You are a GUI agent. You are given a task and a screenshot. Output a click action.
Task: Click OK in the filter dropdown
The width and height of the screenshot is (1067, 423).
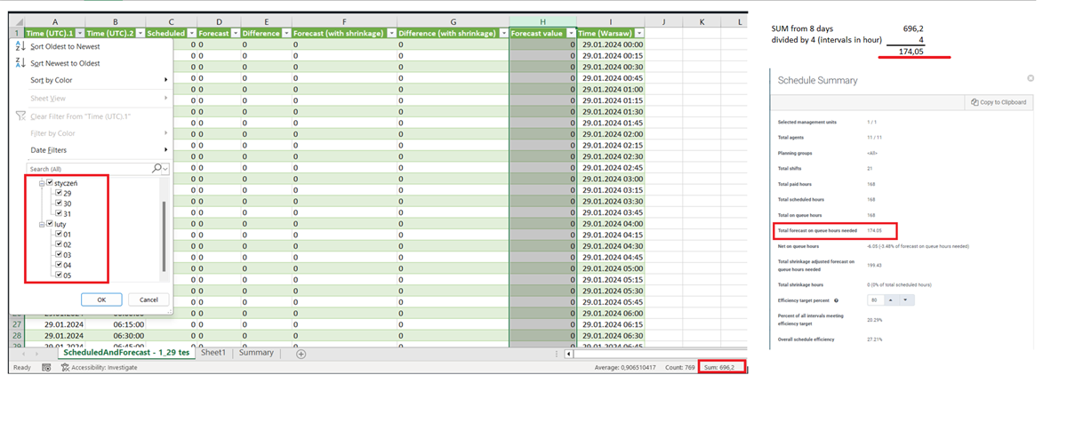(101, 299)
